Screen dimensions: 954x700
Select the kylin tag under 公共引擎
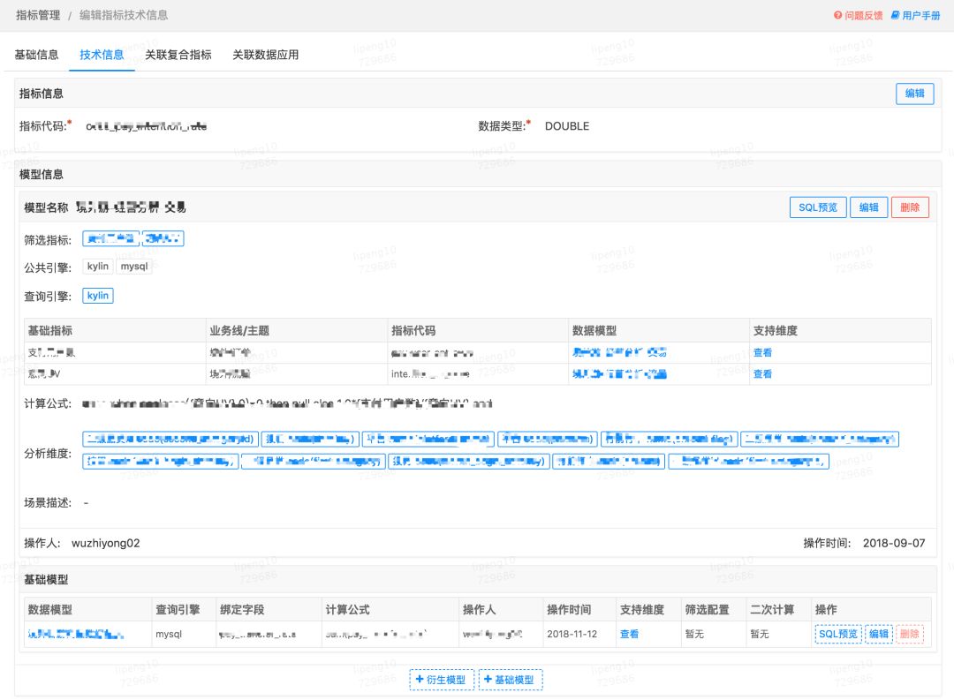pos(98,267)
